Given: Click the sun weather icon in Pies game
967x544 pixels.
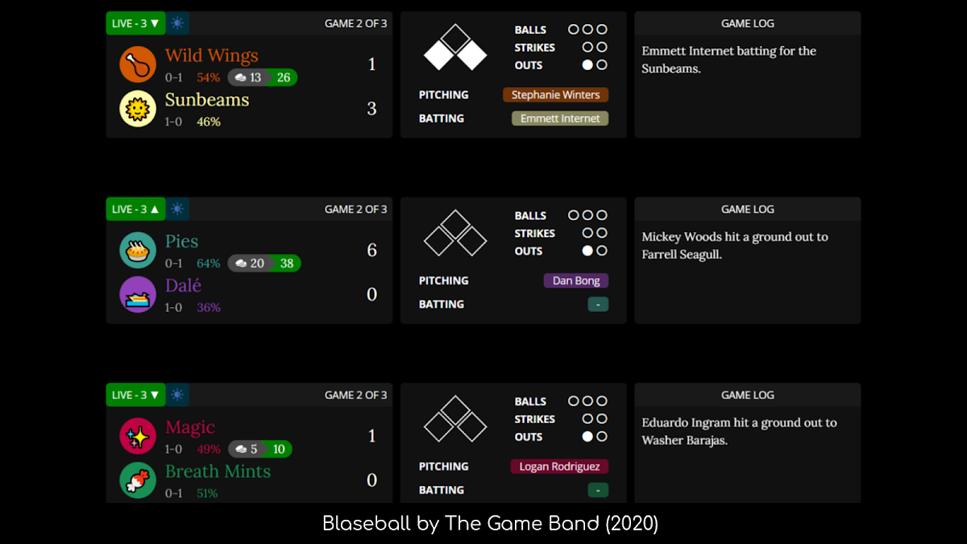Looking at the screenshot, I should click(177, 209).
